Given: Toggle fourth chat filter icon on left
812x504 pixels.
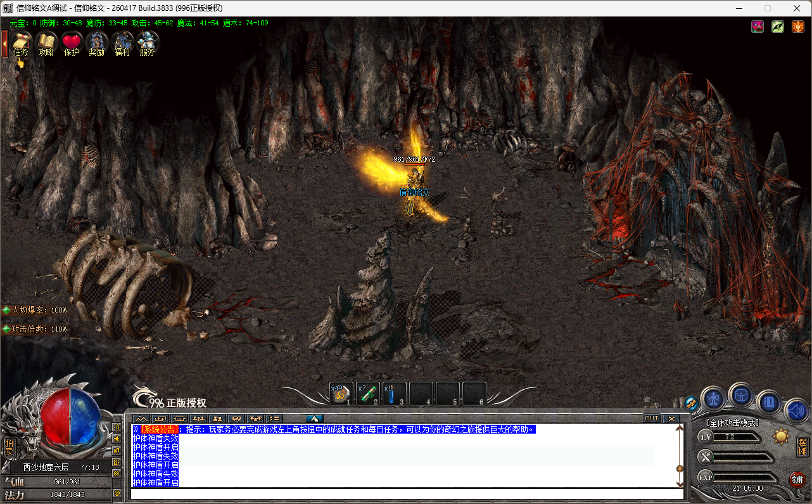Looking at the screenshot, I should [x=117, y=462].
